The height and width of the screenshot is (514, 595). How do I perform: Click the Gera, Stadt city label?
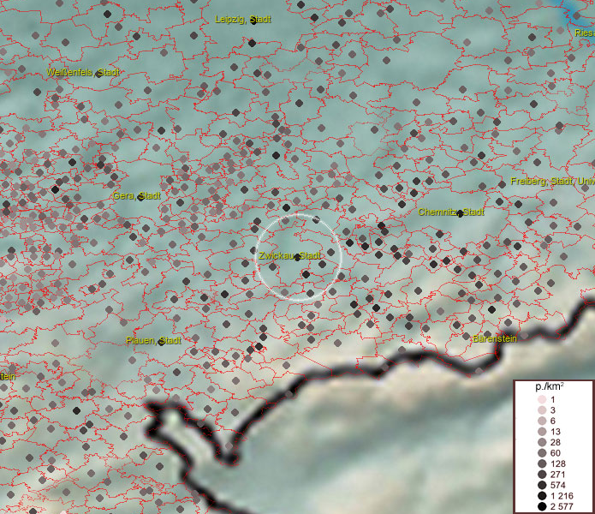tap(137, 196)
